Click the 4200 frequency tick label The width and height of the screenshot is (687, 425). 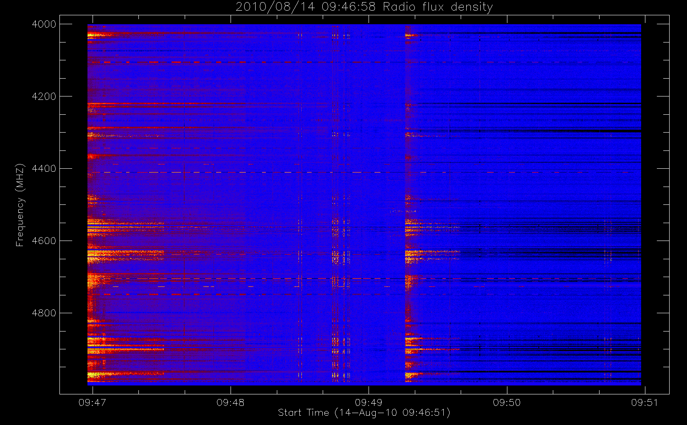(x=44, y=96)
